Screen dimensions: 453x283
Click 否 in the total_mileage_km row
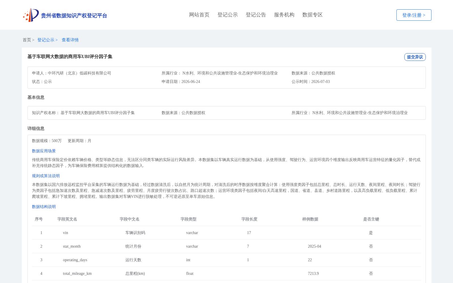click(371, 273)
